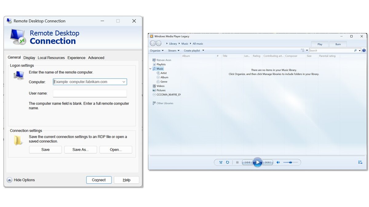Select Artist under Music
Screen dimensions: 369x207
(x=161, y=73)
